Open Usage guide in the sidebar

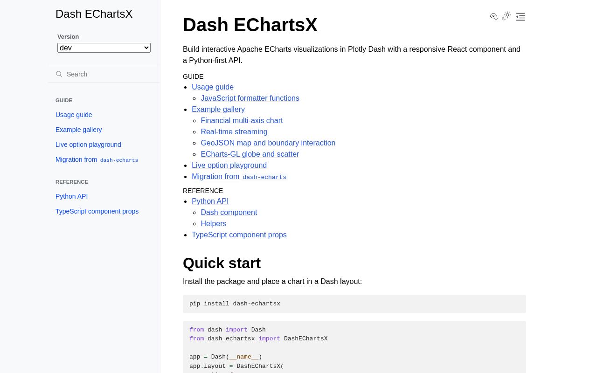pos(74,115)
